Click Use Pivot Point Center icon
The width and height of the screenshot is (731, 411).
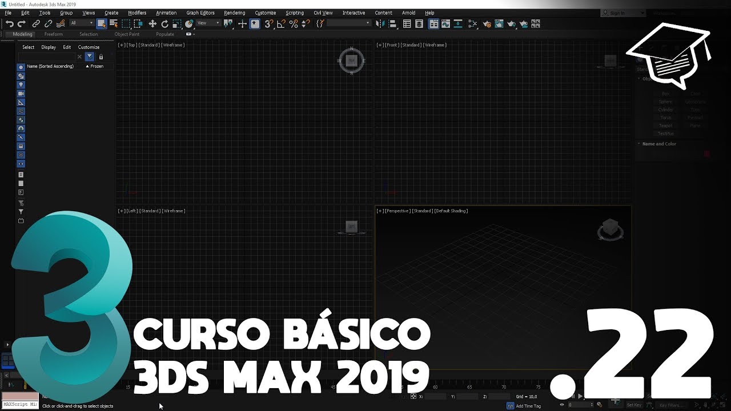tap(228, 23)
